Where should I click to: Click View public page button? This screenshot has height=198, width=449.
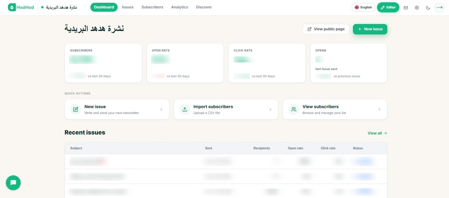(326, 29)
